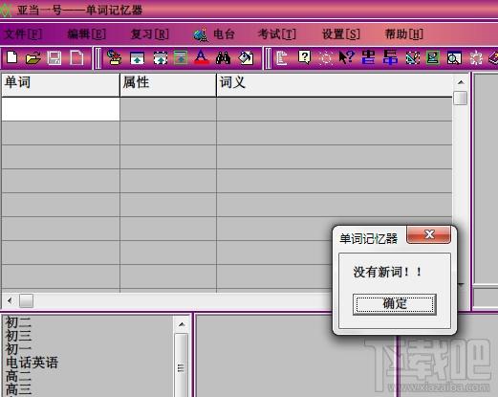
Task: Confirm the dialog with 确定 button
Action: (x=395, y=304)
